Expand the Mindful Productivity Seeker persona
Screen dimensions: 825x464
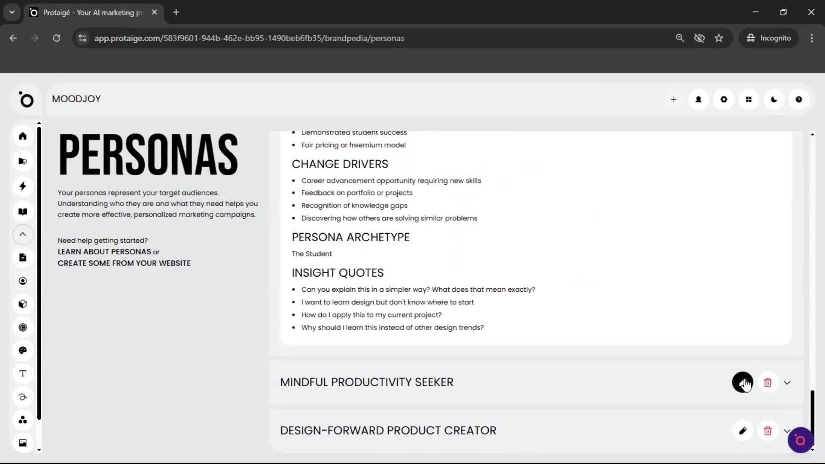pyautogui.click(x=788, y=382)
